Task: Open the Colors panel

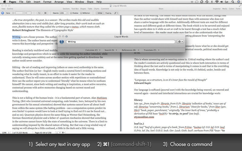Action: [x=231, y=9]
